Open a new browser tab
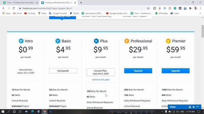The image size is (204, 114). coord(81,3)
